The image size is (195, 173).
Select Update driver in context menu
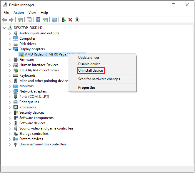click(89, 58)
